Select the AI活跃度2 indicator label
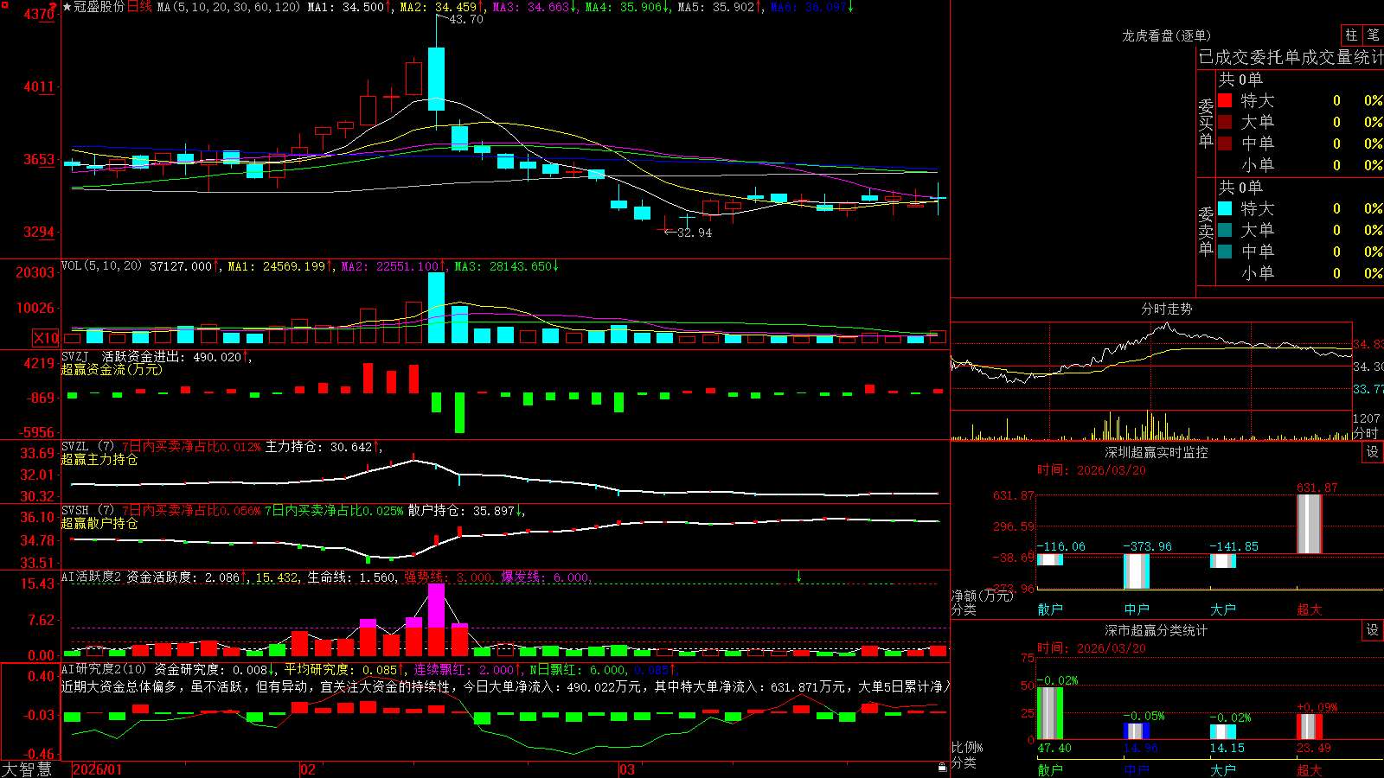 click(92, 577)
